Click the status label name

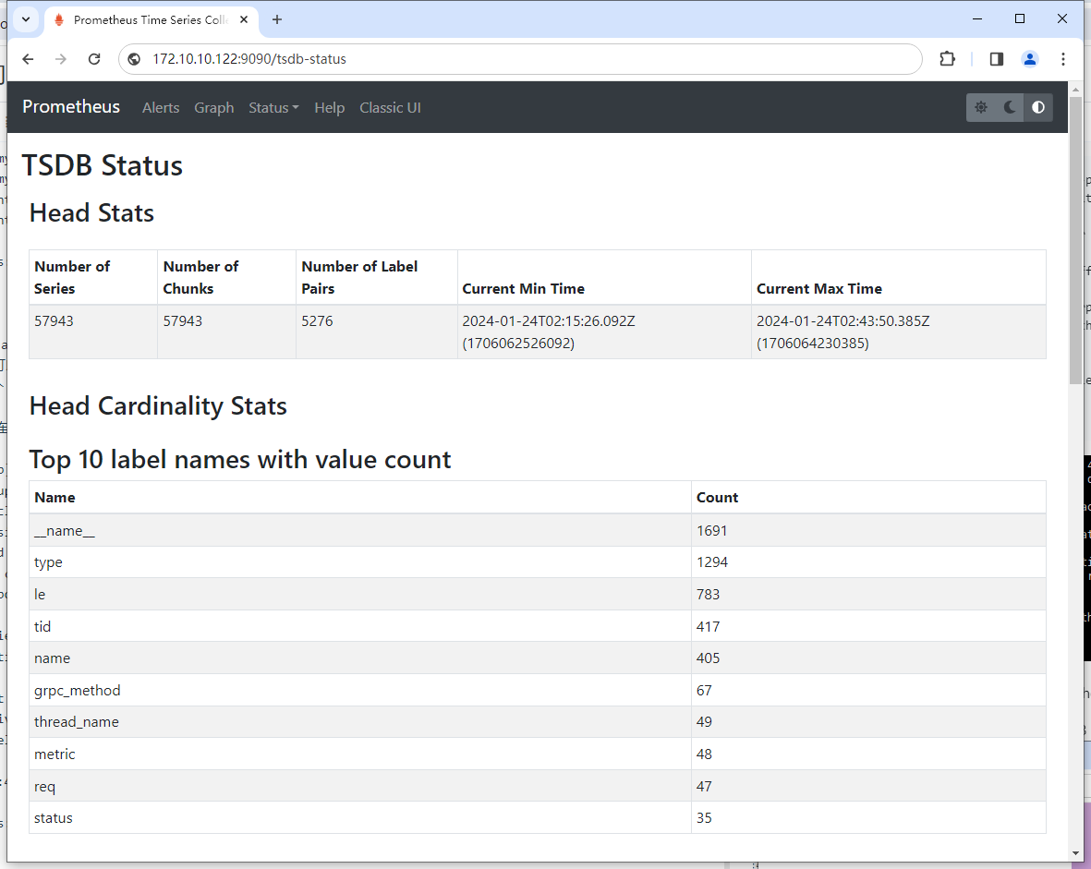(53, 818)
